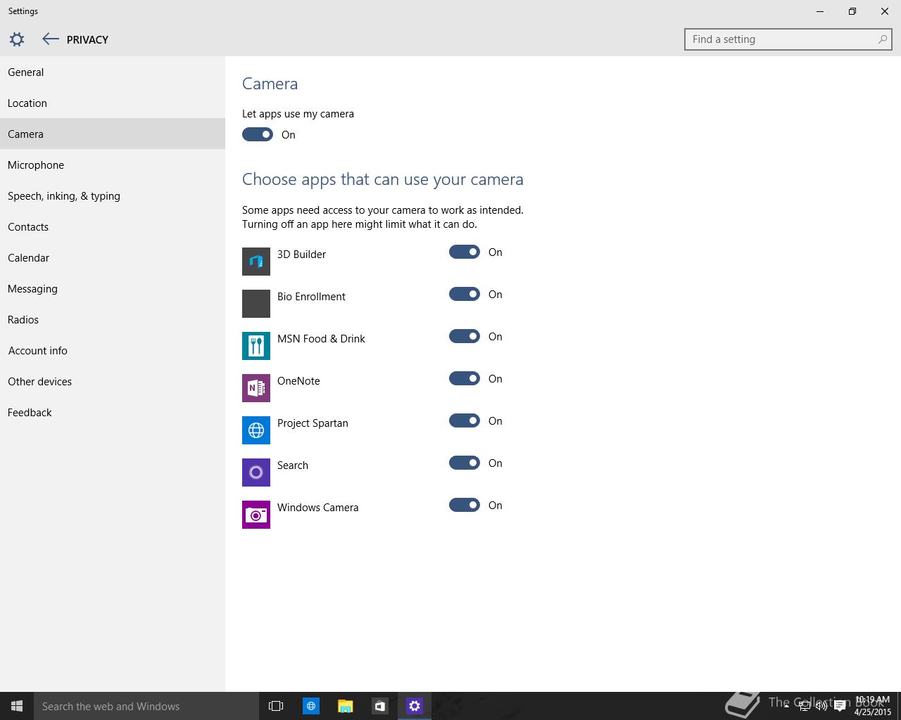
Task: Disable camera for Project Spartan
Action: [465, 420]
